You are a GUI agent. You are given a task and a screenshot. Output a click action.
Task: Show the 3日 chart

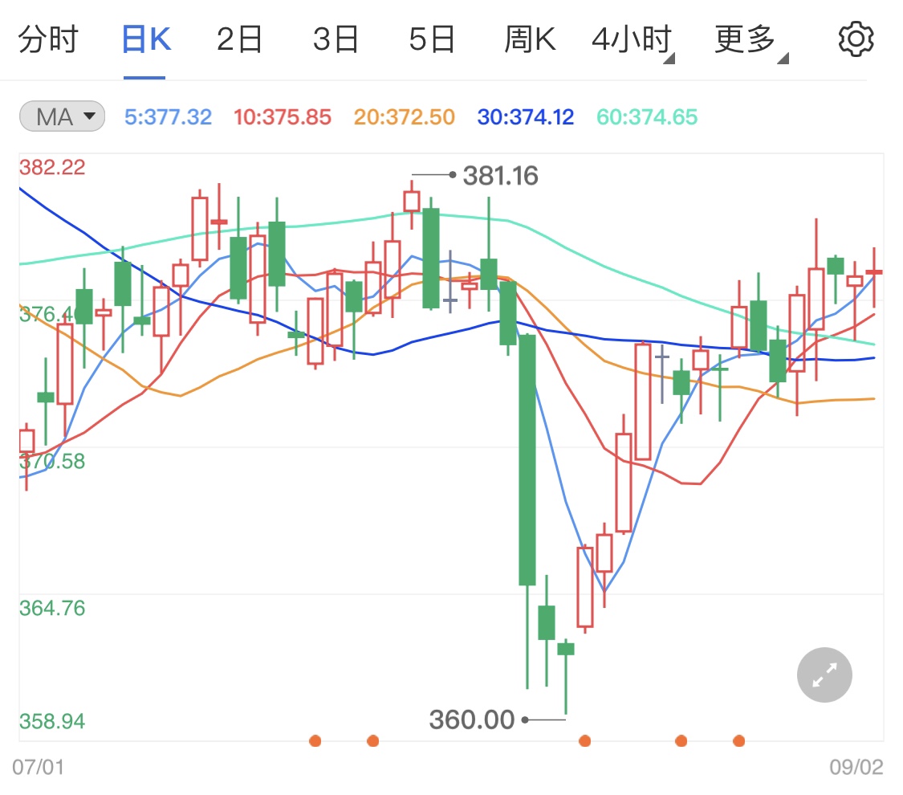pyautogui.click(x=336, y=39)
